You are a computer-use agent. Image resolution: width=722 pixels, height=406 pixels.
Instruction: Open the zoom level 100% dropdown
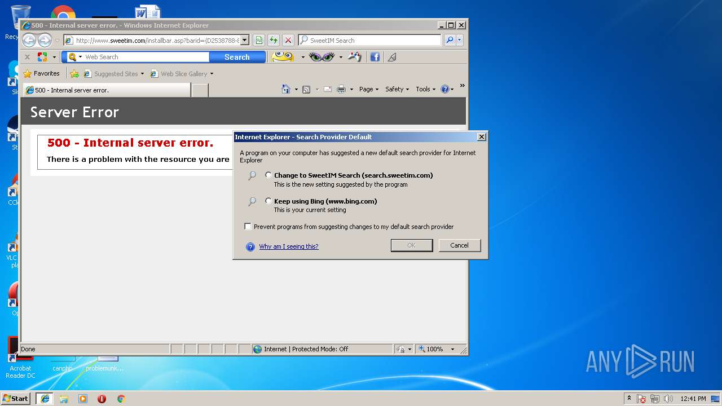point(452,349)
